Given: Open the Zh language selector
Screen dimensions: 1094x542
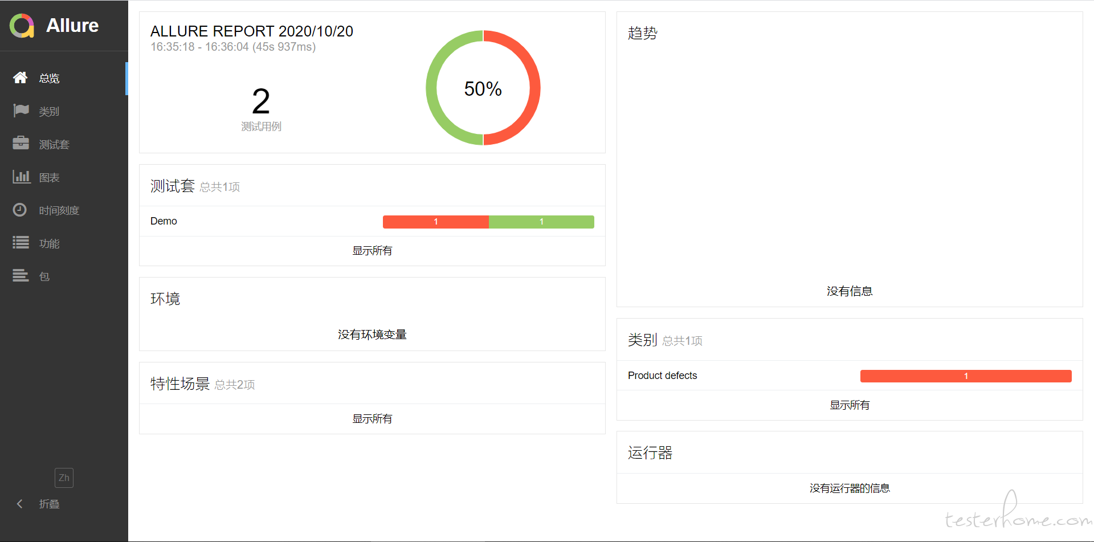Looking at the screenshot, I should [64, 478].
